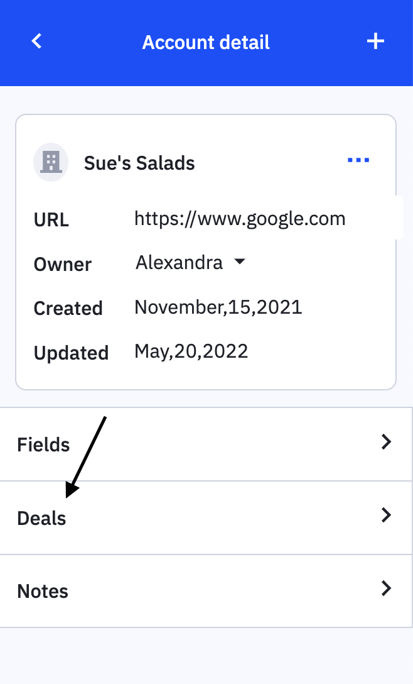The image size is (413, 684).
Task: Tap the plus icon in header
Action: point(375,41)
